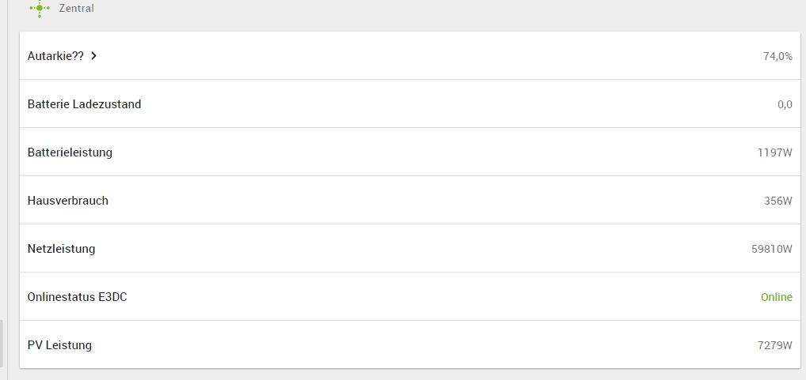This screenshot has height=380, width=806.
Task: Click the gray bar at left edge
Action: [x=2, y=344]
